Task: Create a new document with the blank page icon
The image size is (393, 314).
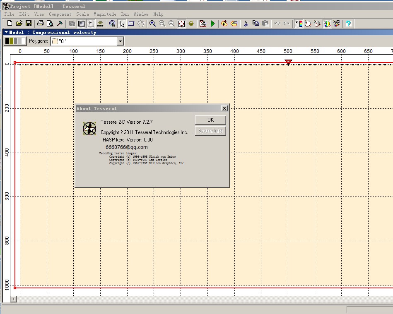Action: [10, 24]
